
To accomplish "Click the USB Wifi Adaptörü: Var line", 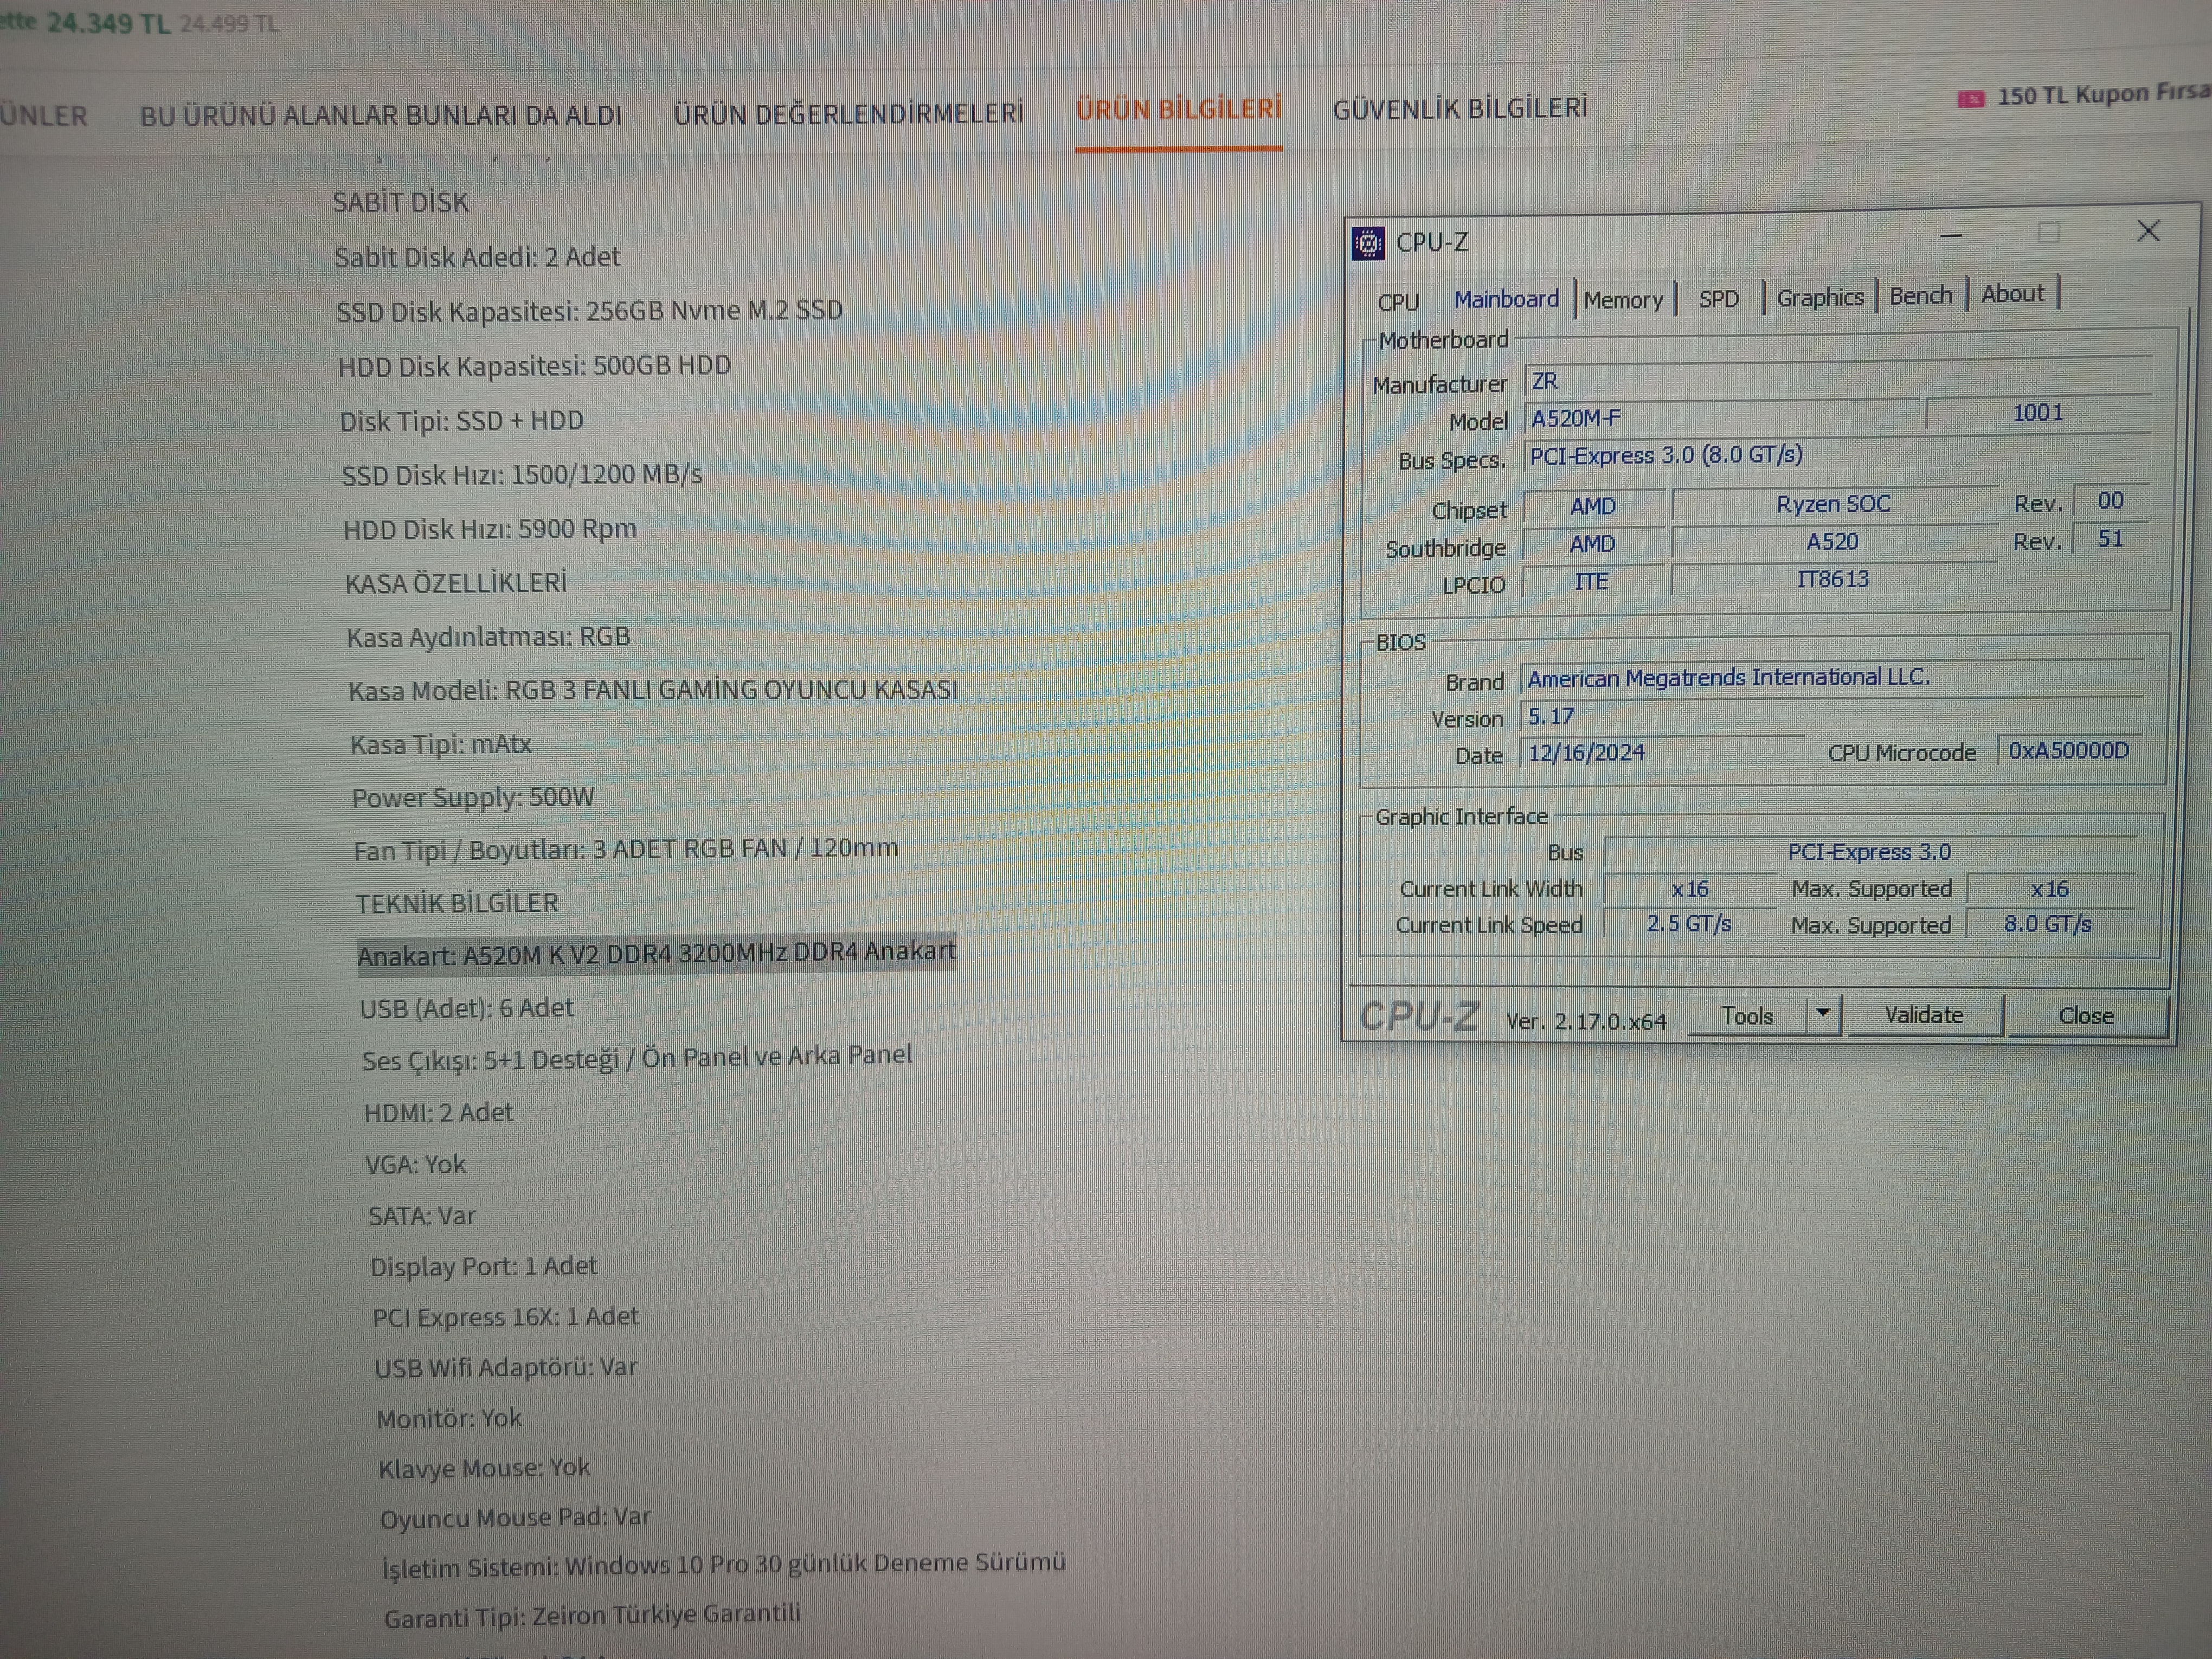I will click(x=505, y=1367).
